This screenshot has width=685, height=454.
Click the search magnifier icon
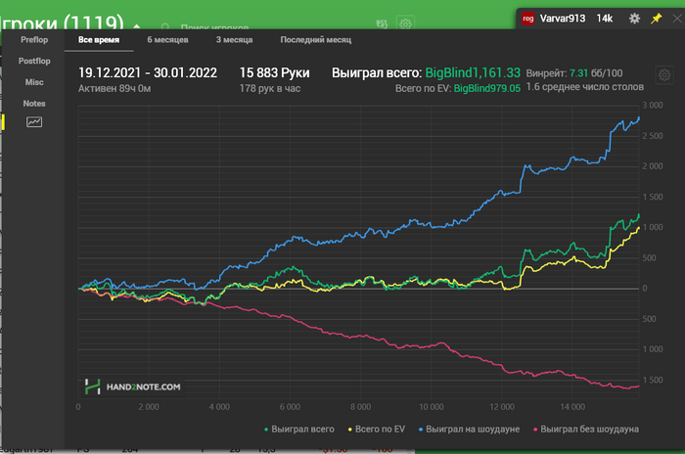(x=165, y=27)
